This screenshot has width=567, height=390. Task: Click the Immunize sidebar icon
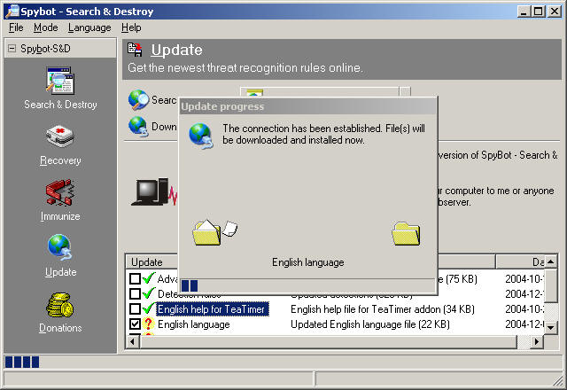click(x=60, y=193)
